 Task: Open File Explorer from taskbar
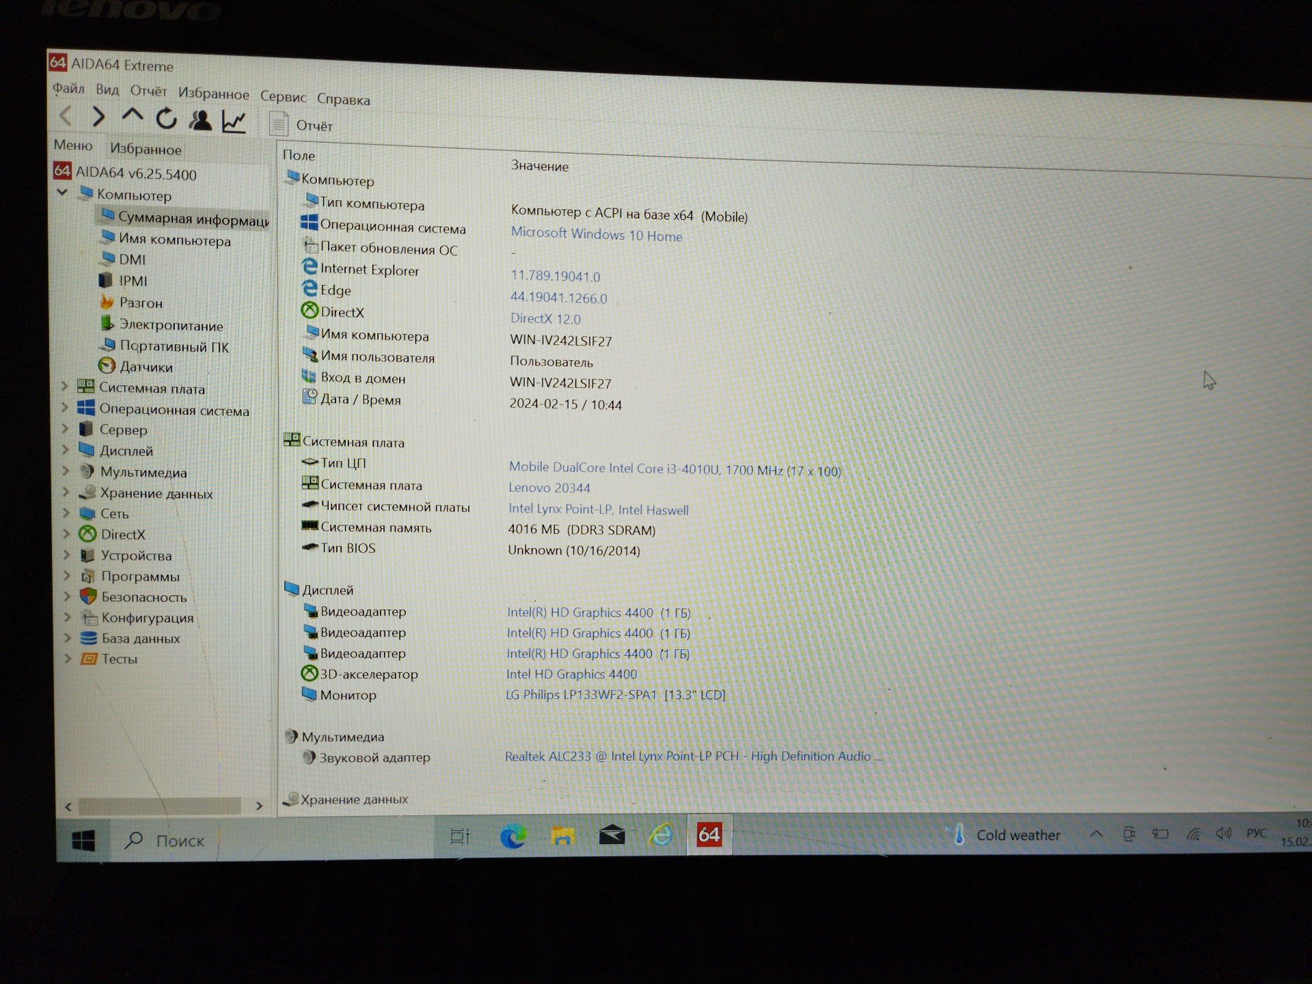point(562,835)
